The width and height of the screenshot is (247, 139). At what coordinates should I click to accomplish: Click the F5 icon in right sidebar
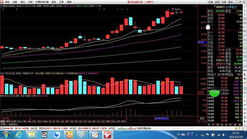(x=245, y=88)
